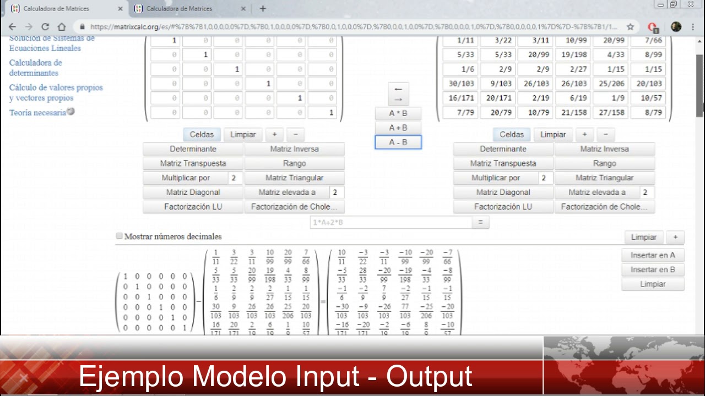
Task: Click Factorización de Cholesky for matrix A
Action: click(x=294, y=207)
